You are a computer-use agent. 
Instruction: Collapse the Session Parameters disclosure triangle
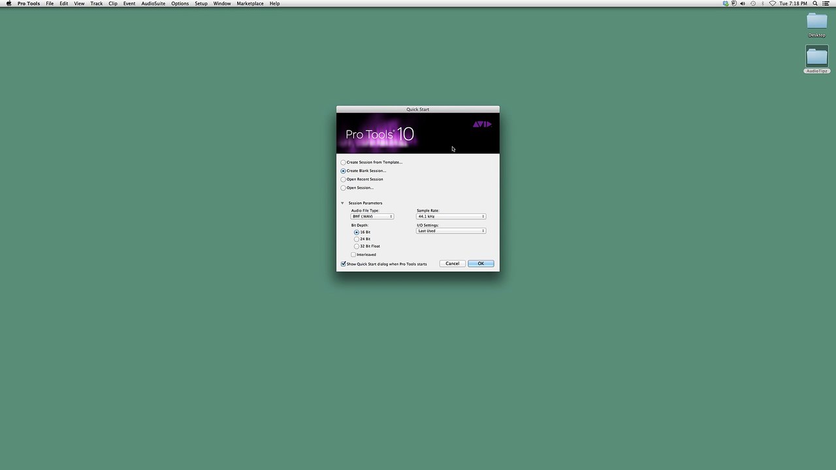tap(342, 203)
